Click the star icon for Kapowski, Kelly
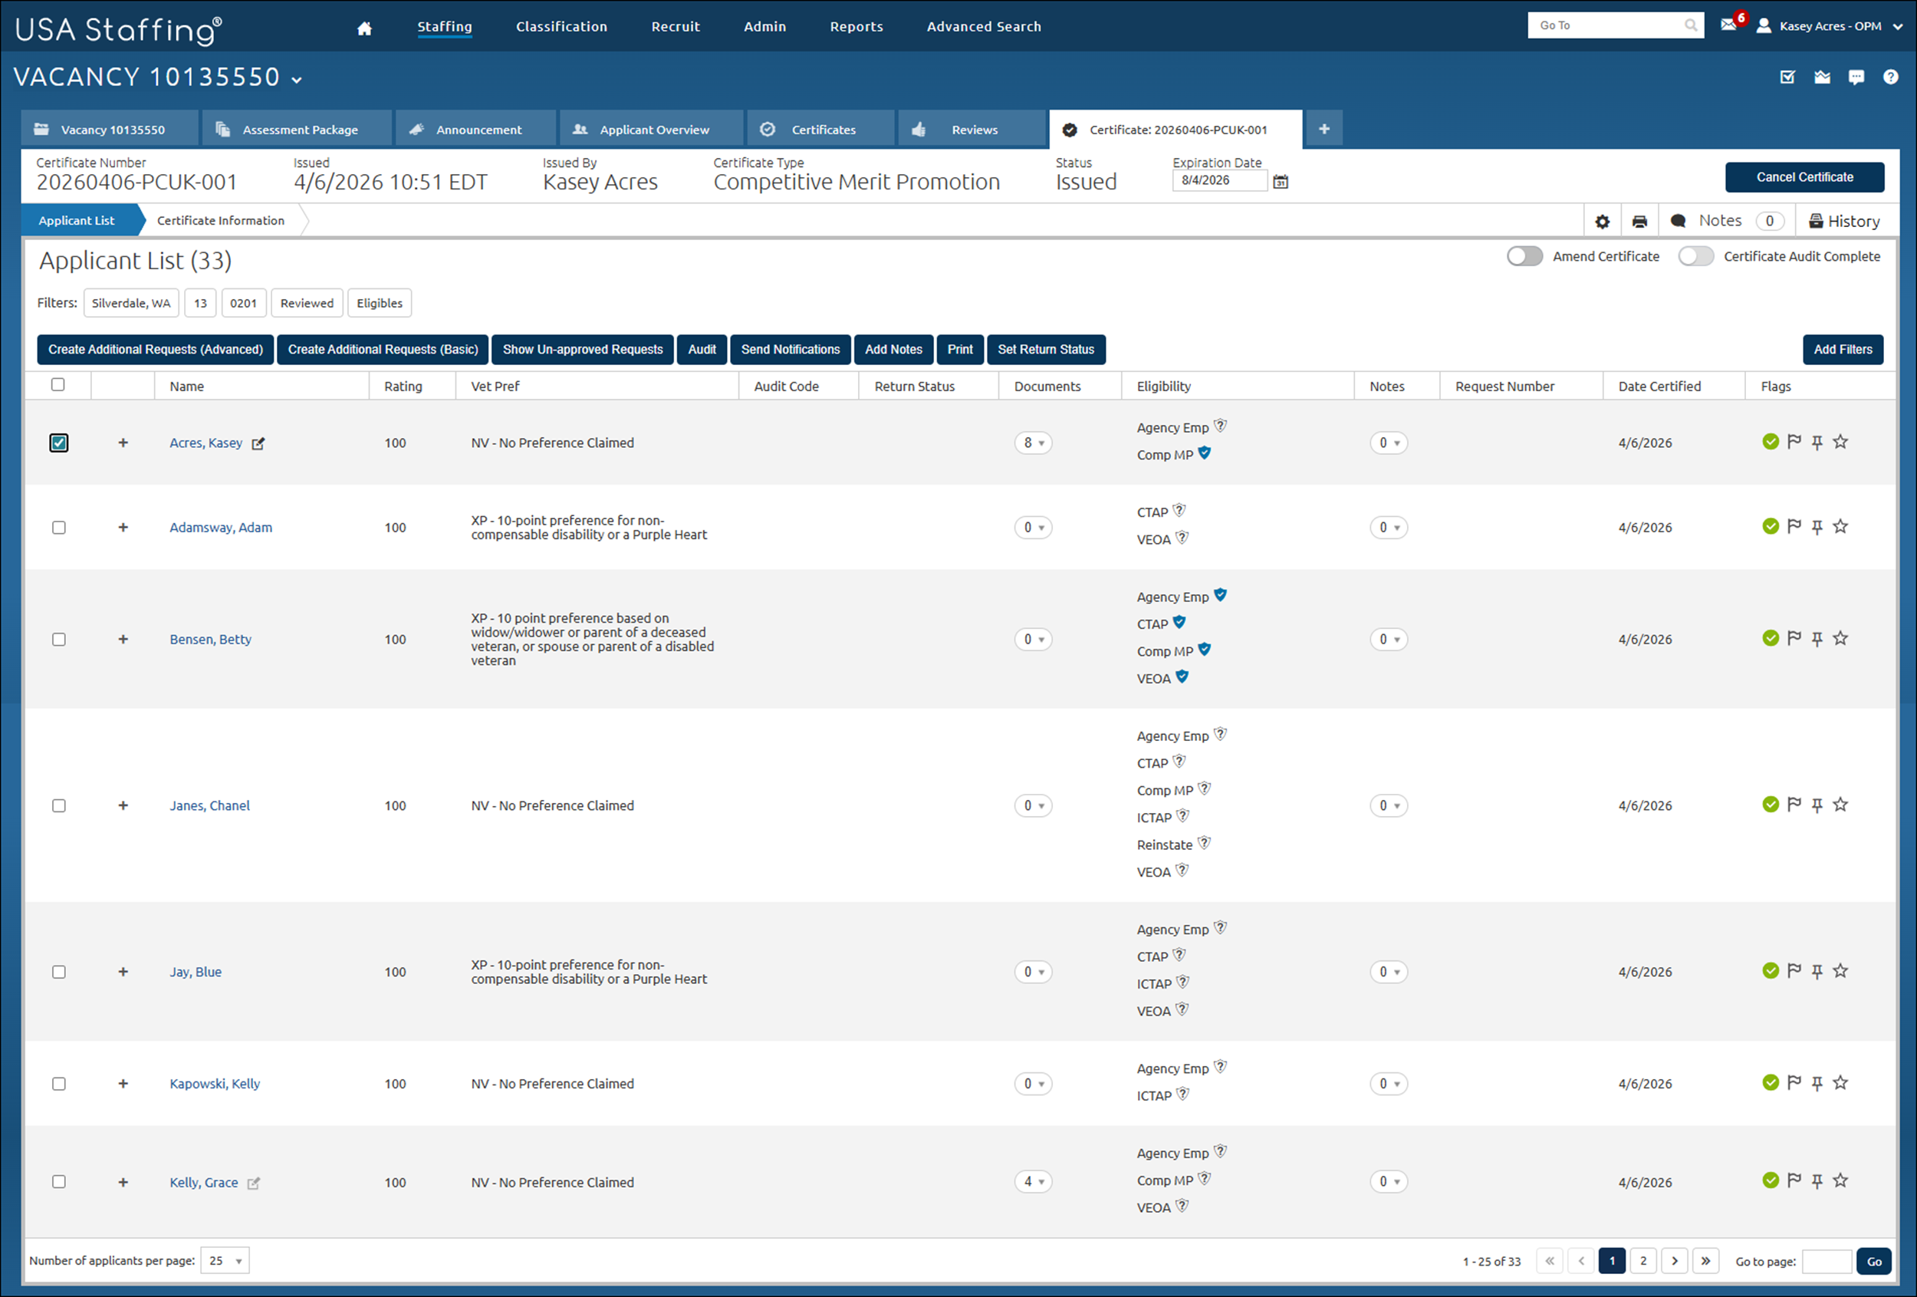 tap(1840, 1082)
